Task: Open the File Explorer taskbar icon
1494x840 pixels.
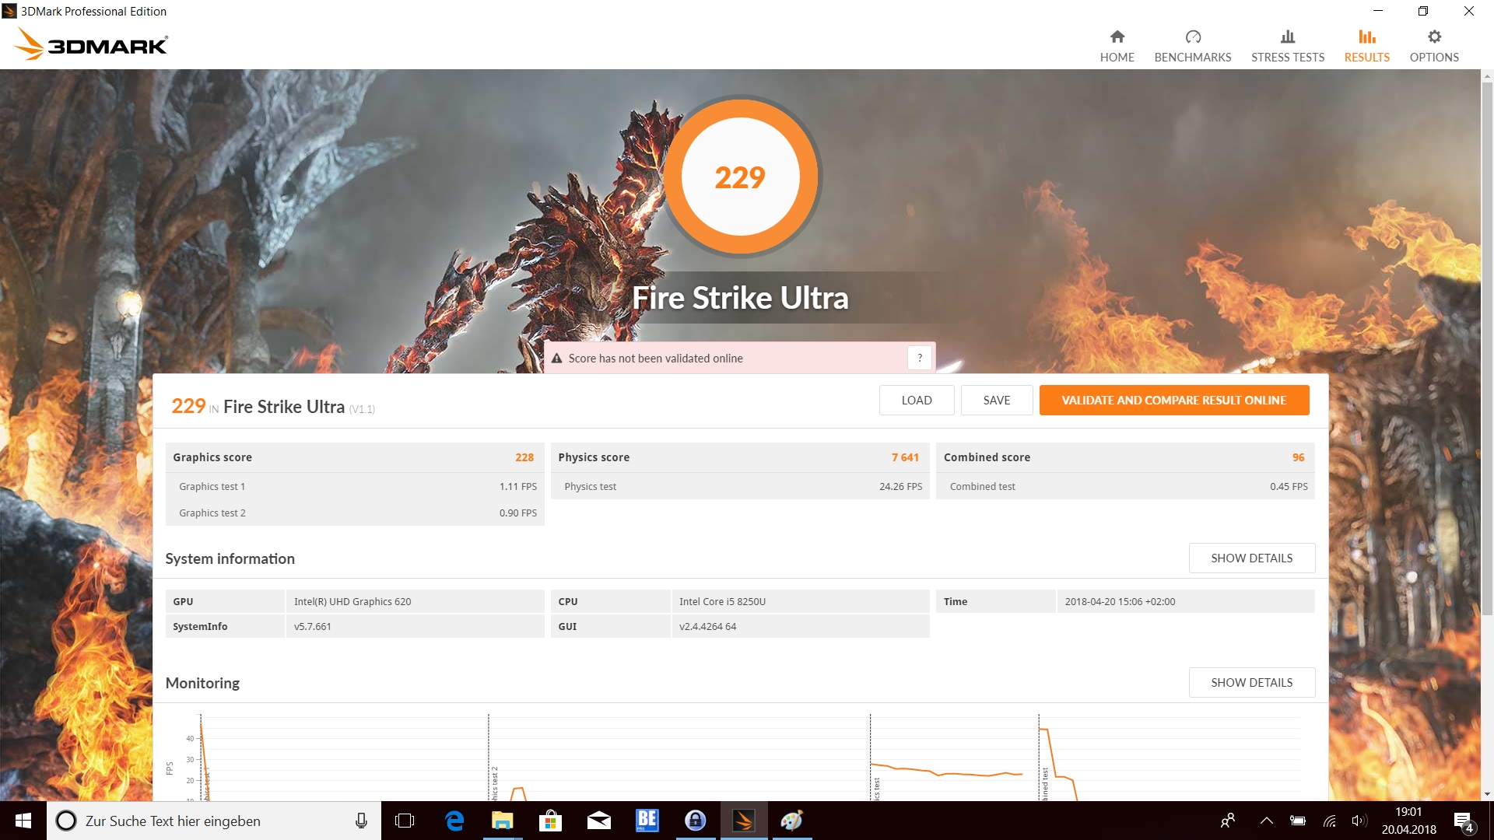Action: (502, 821)
